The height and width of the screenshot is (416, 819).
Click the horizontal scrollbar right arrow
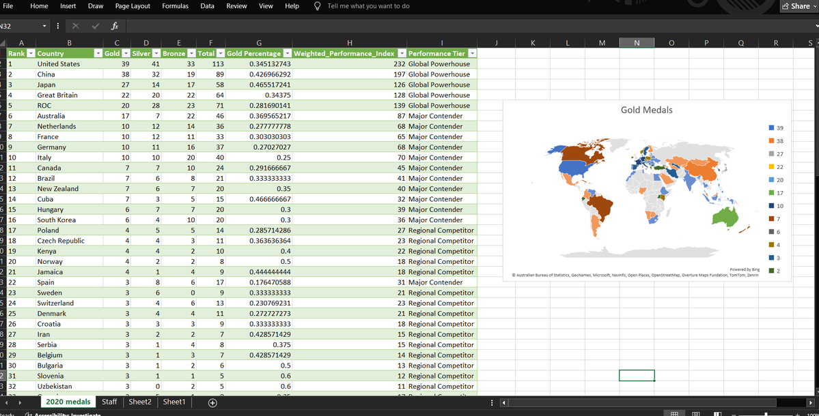point(810,402)
